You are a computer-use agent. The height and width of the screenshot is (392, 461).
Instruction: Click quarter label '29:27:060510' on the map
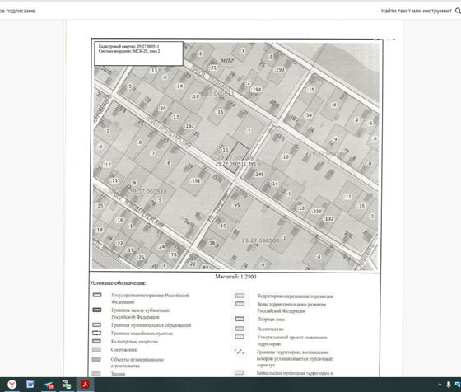click(x=148, y=191)
